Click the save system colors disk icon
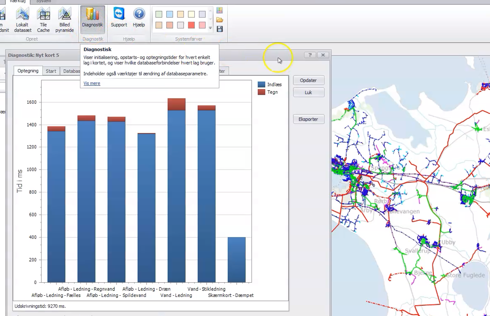 [x=220, y=29]
